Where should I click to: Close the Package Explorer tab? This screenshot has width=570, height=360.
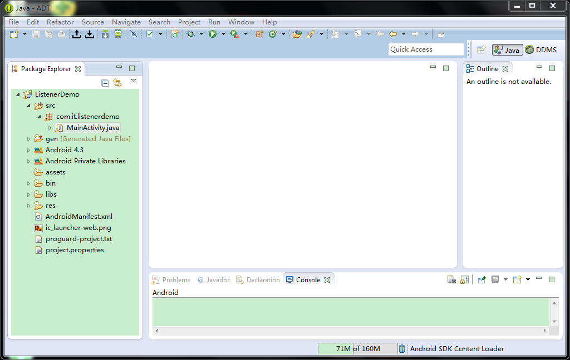point(78,69)
